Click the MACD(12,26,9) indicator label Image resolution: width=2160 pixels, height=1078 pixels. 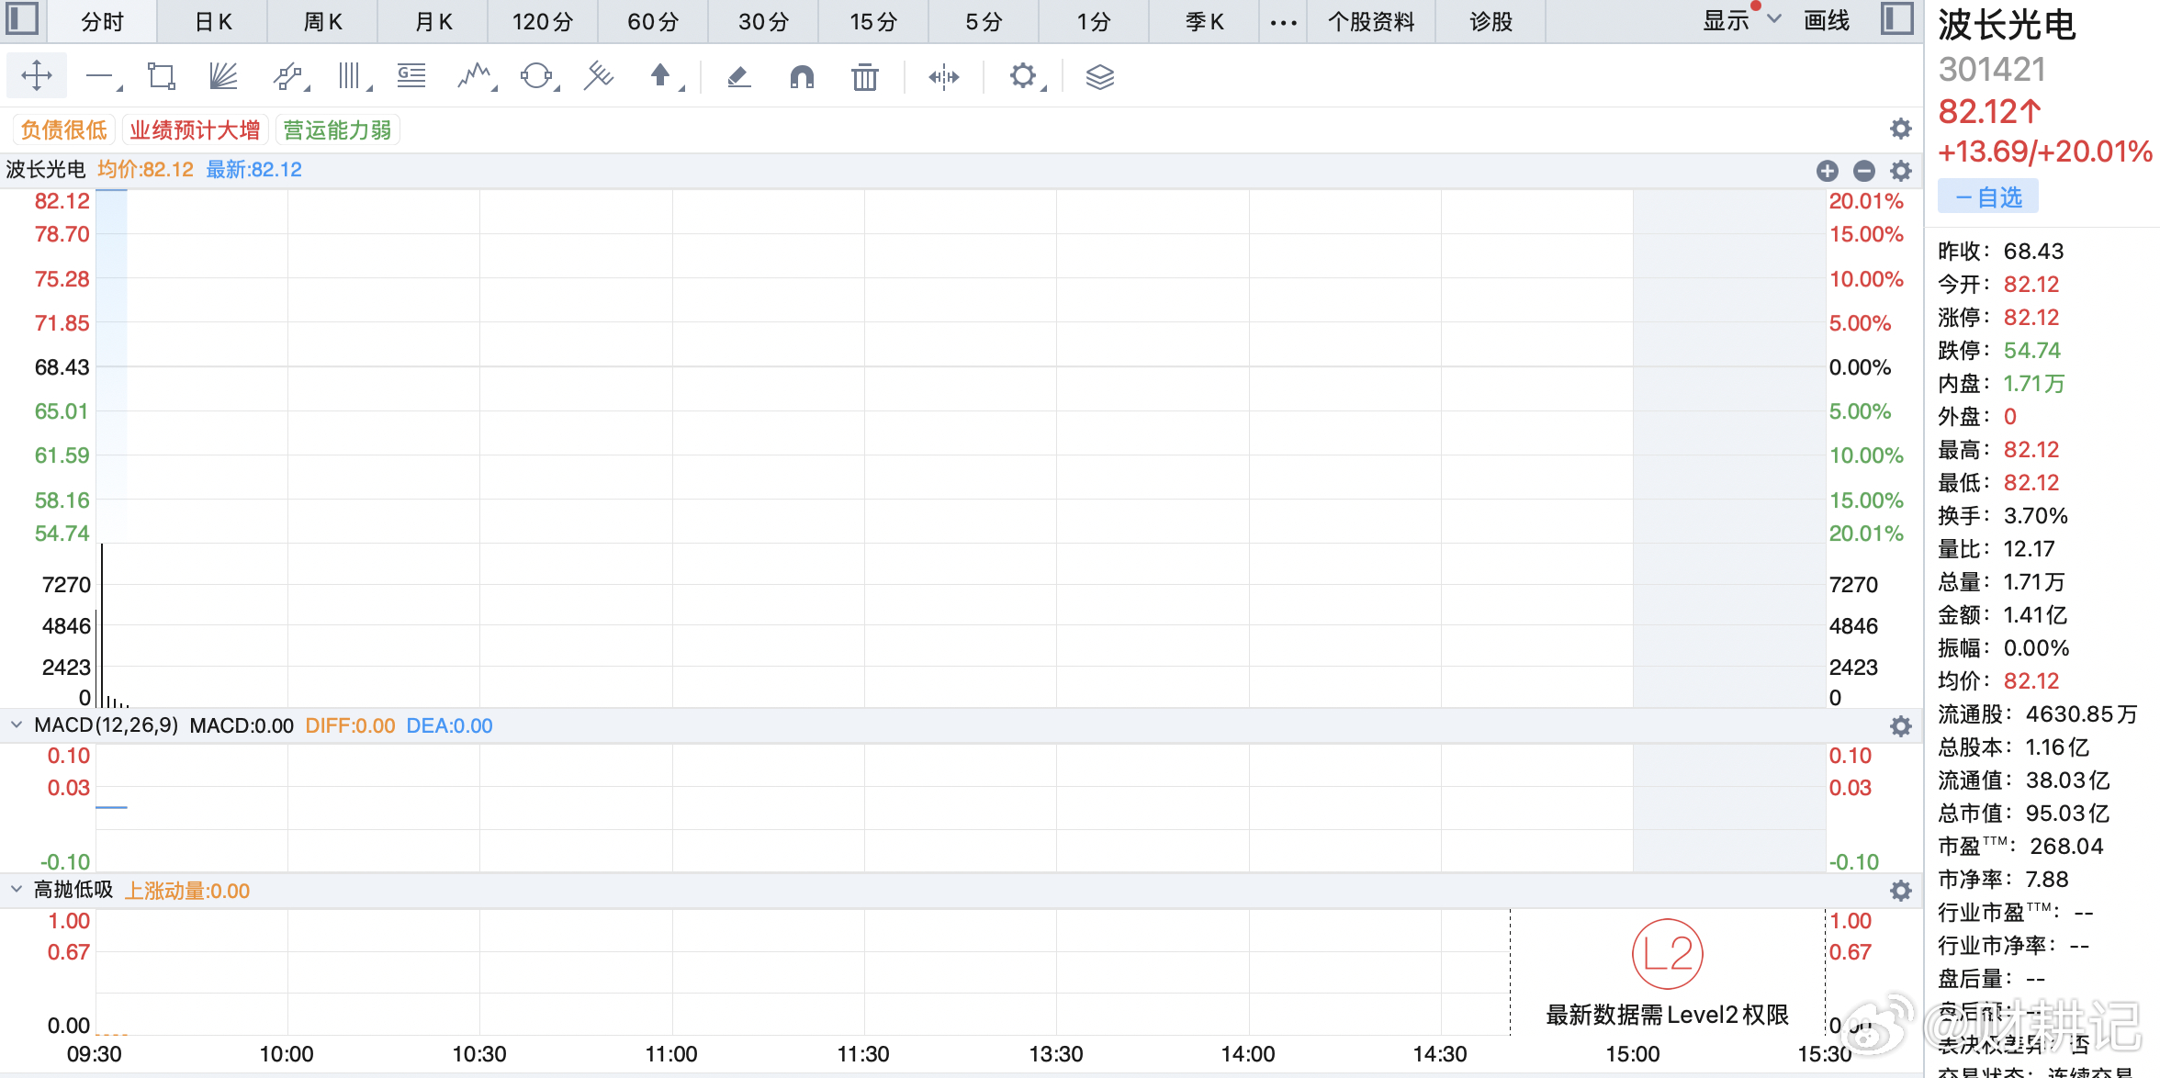coord(106,725)
